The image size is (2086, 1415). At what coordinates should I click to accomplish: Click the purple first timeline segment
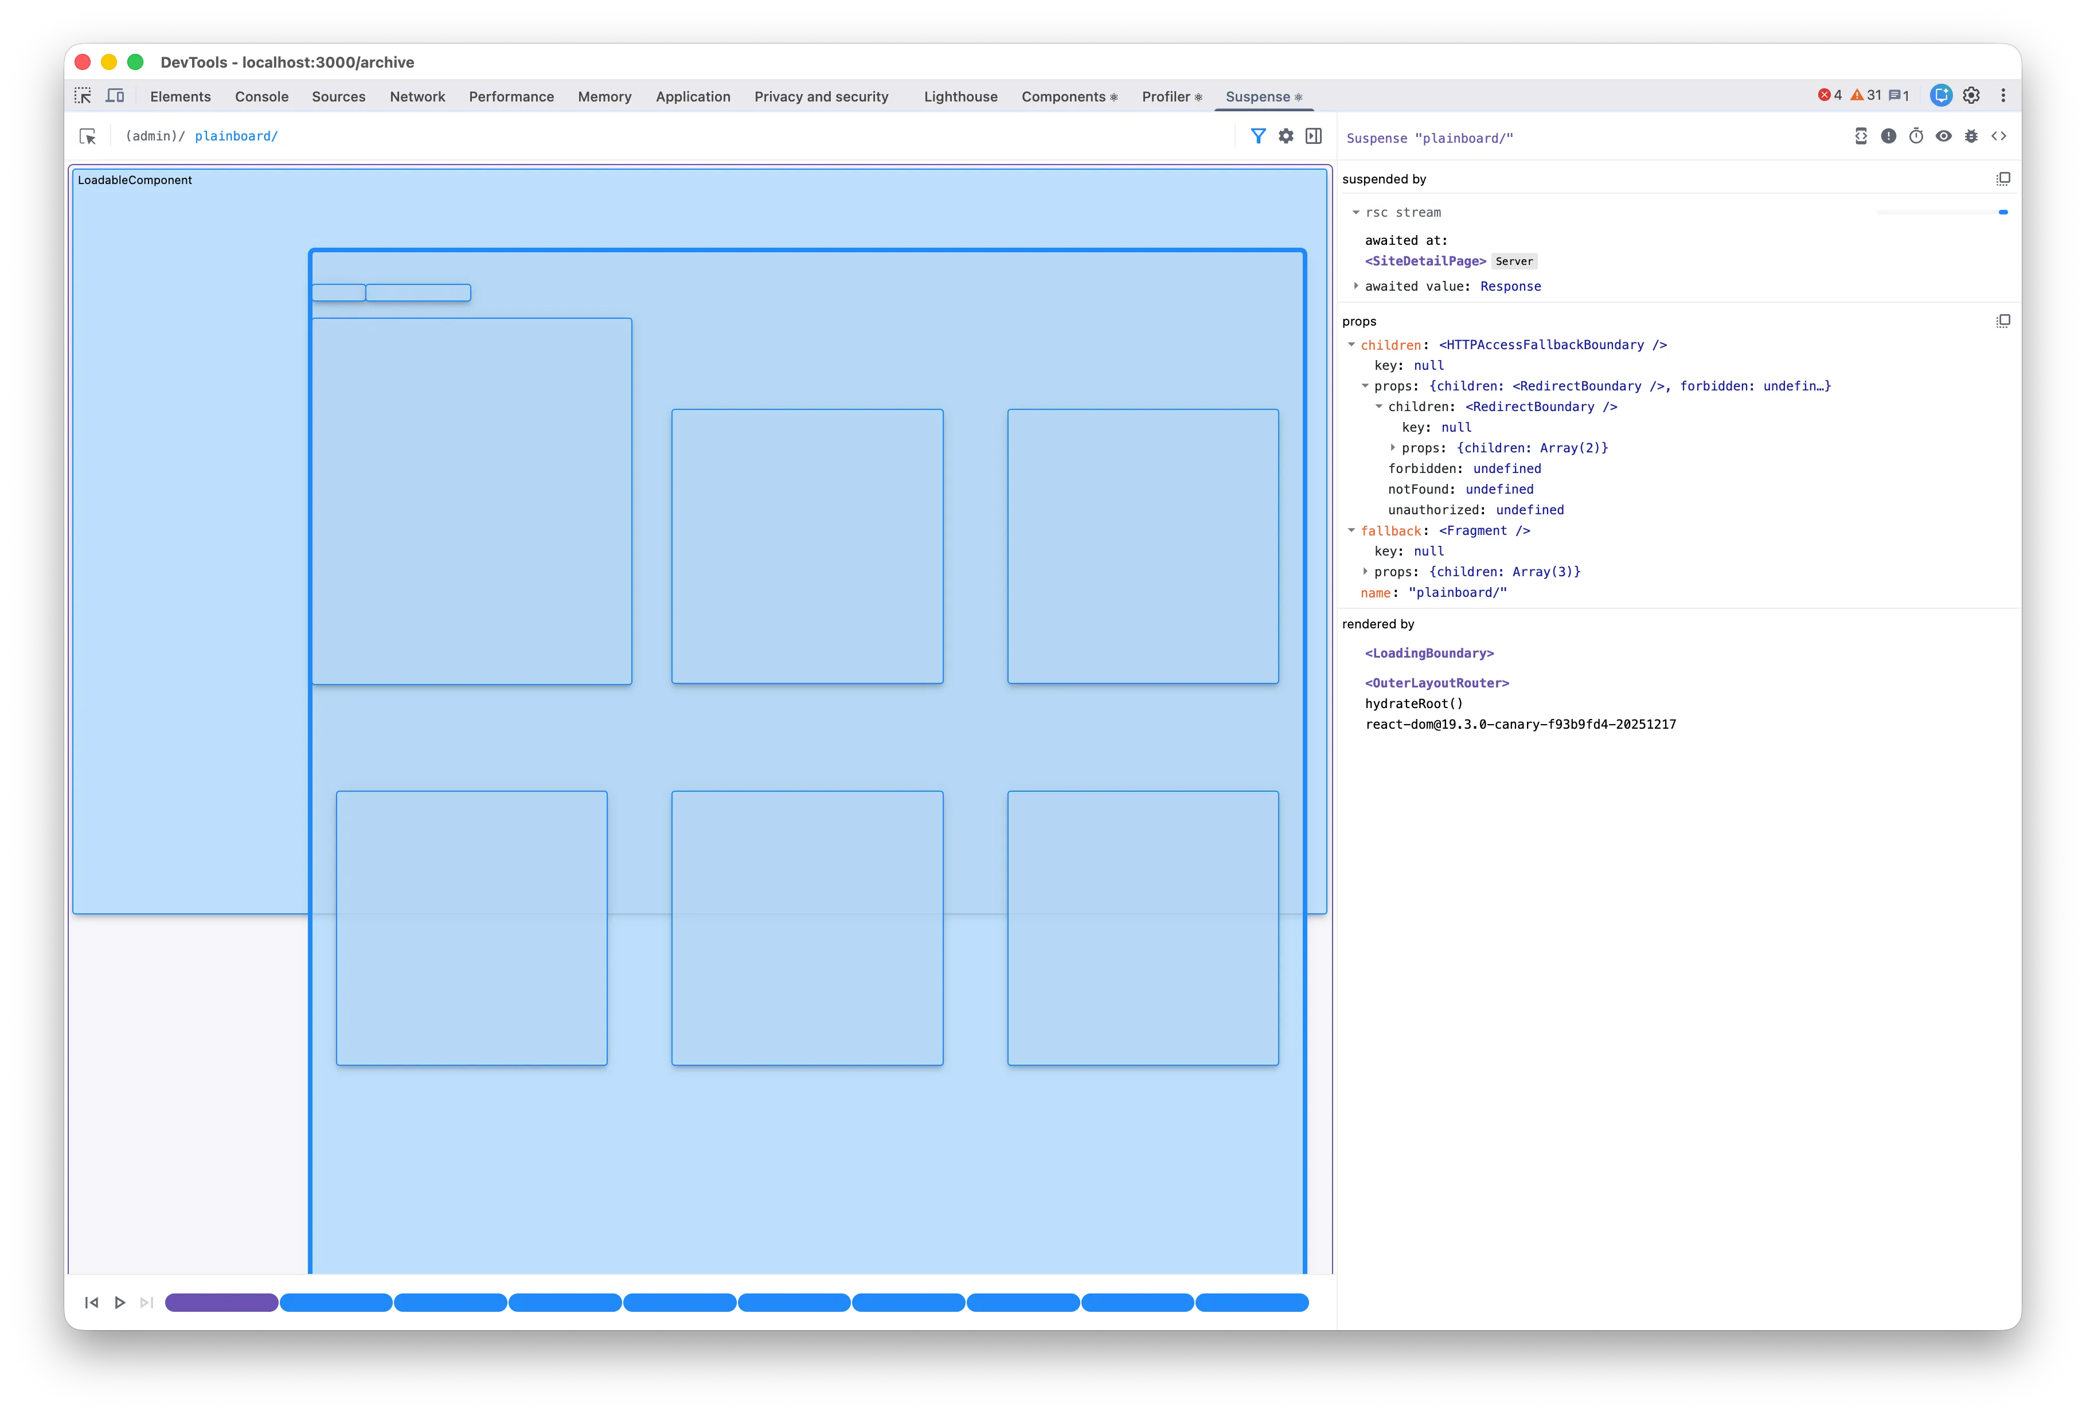[221, 1303]
